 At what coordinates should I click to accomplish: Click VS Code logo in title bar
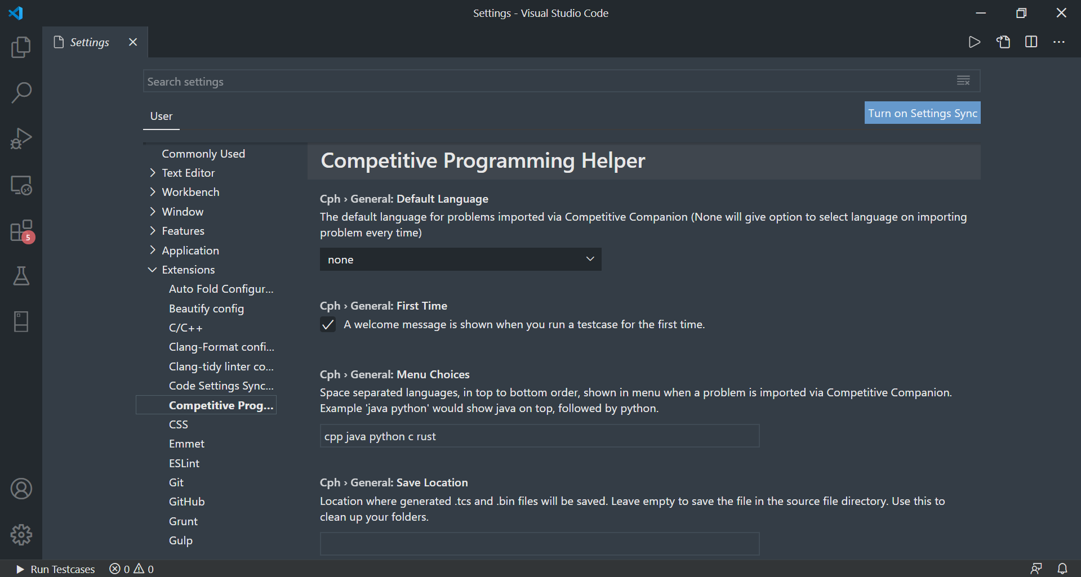pyautogui.click(x=16, y=13)
